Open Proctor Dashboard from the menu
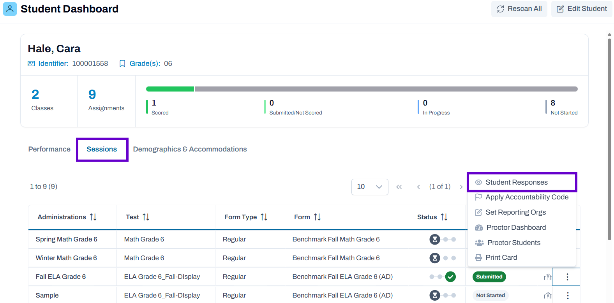614x303 pixels. coord(522,227)
